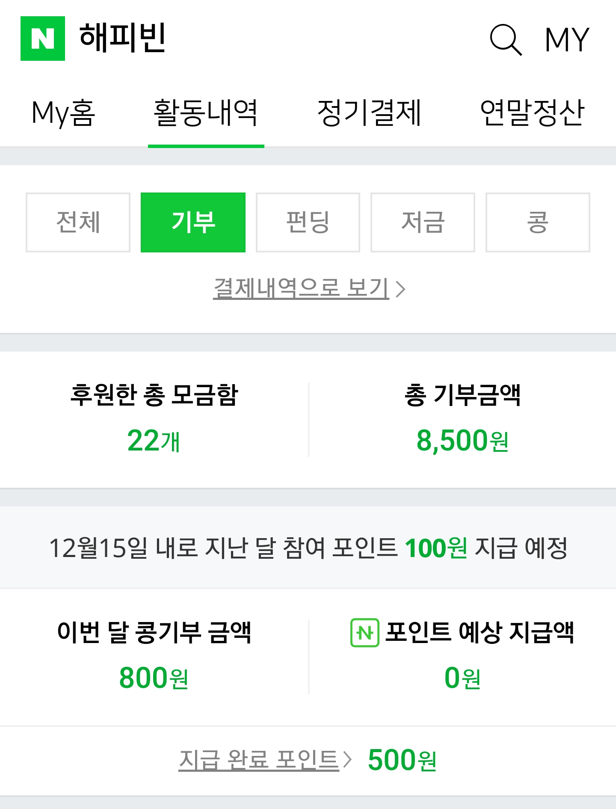Screen dimensions: 616x809
Task: Filter activity by 콩
Action: pos(538,222)
